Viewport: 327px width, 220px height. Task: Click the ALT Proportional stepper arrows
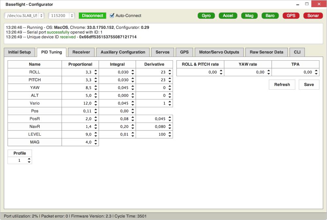tap(95, 95)
